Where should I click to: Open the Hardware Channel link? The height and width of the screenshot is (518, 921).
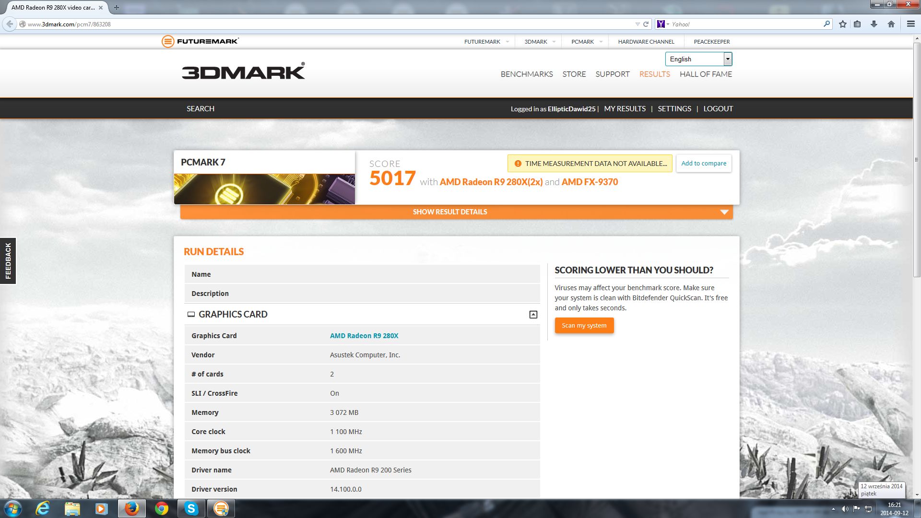click(646, 42)
